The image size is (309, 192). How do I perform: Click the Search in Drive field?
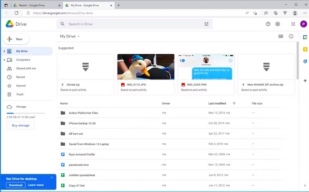tap(134, 24)
